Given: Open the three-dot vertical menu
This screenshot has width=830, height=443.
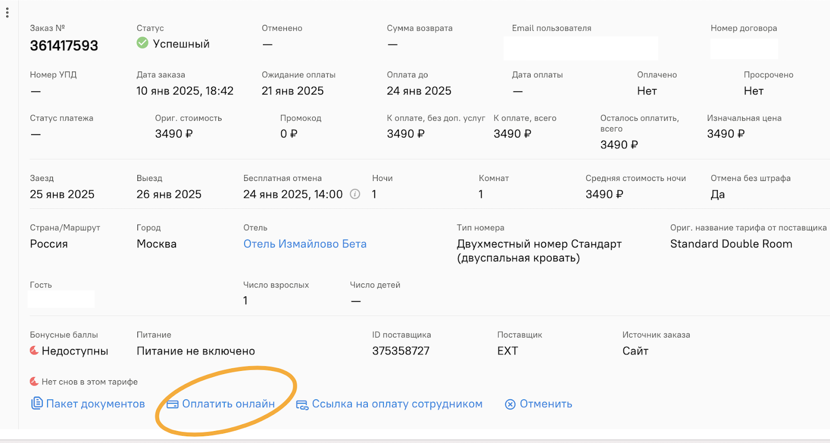Looking at the screenshot, I should pos(7,12).
